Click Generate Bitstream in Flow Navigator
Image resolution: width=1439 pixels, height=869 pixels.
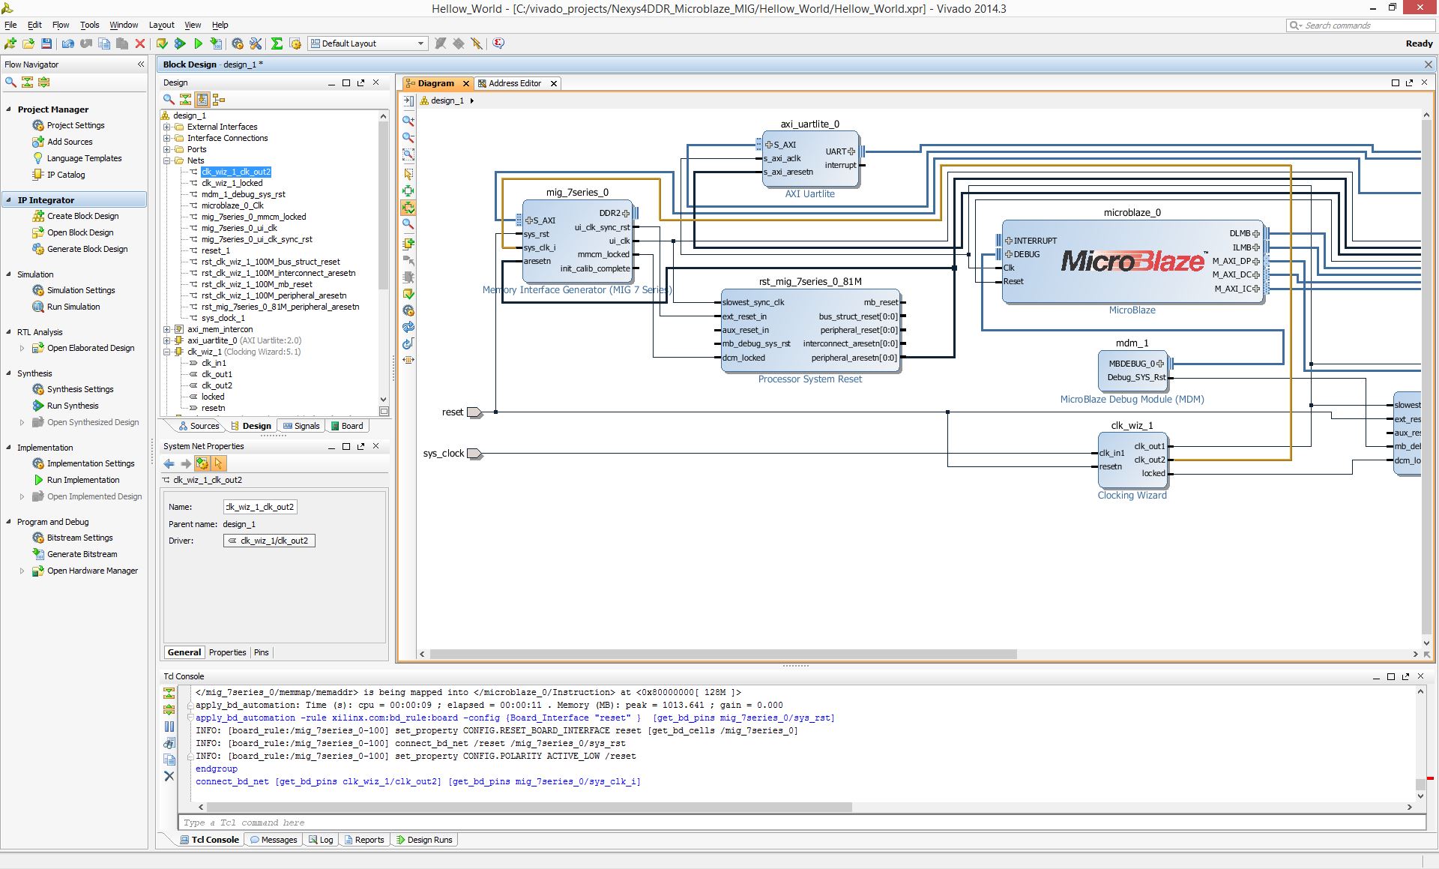click(82, 554)
